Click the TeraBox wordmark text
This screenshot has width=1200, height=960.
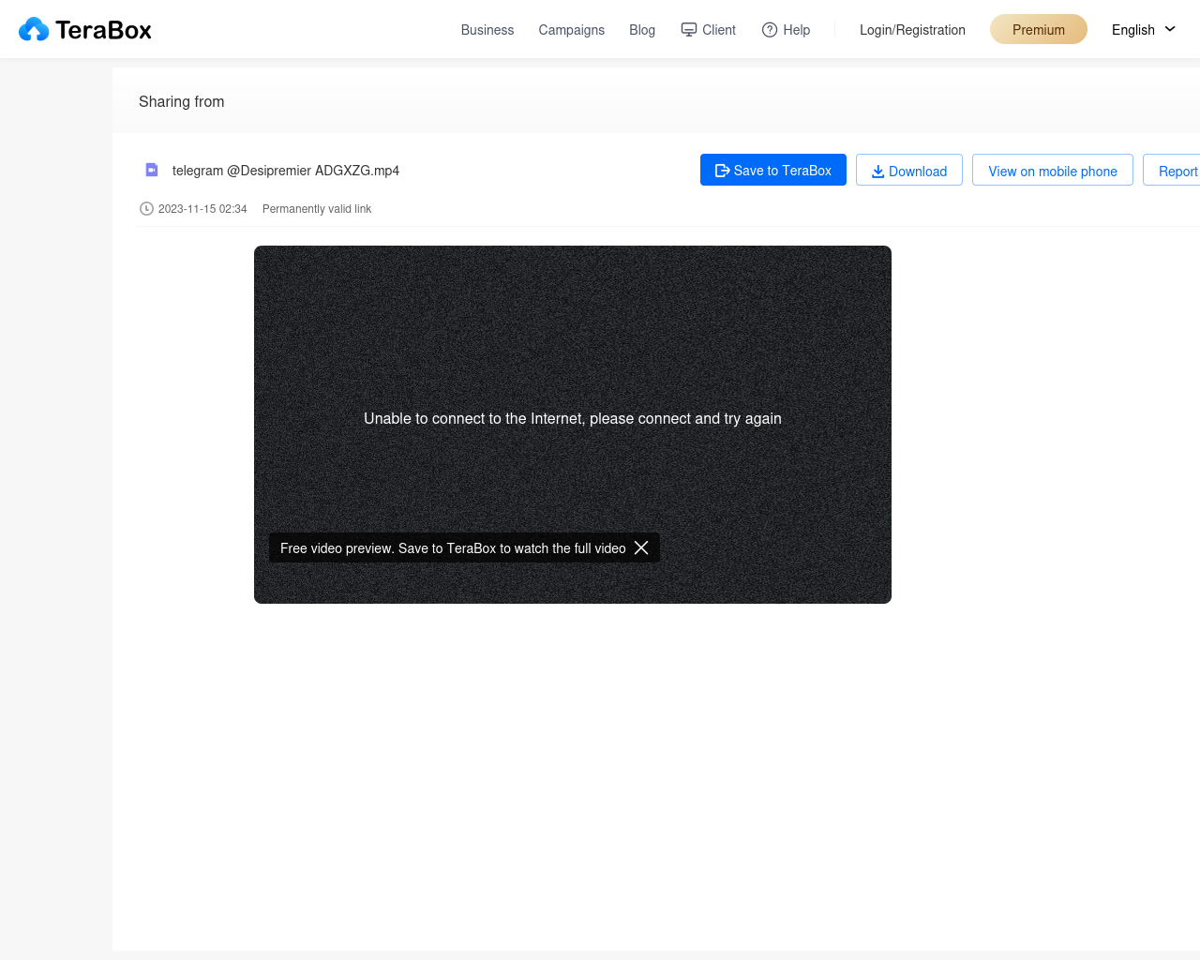click(103, 30)
